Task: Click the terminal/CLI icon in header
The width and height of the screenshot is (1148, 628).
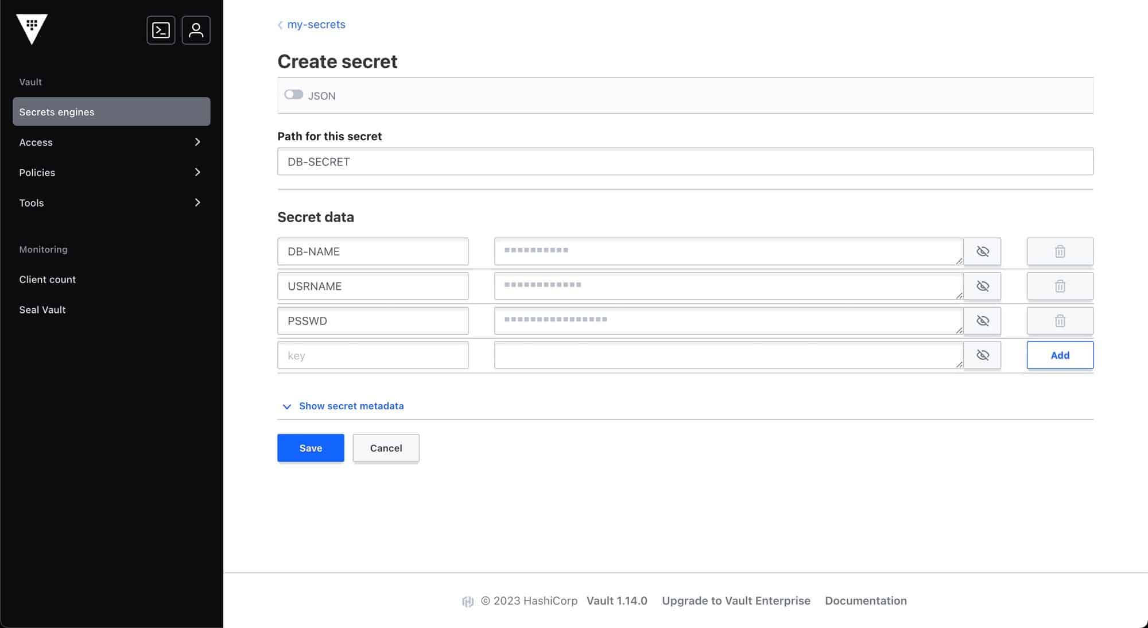Action: point(161,29)
